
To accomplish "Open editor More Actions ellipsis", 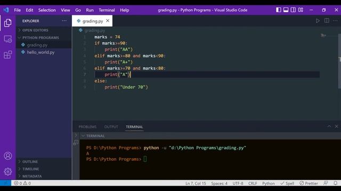I will pos(335,21).
